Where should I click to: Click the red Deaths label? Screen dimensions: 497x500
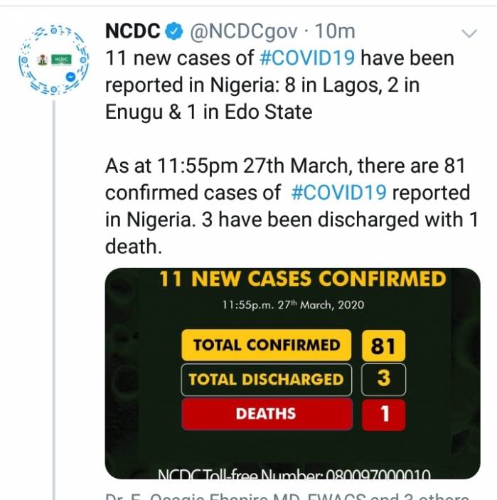tap(267, 414)
